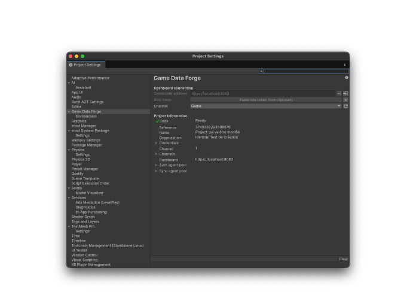
Task: Select Adaptive Performance settings
Action: click(90, 78)
